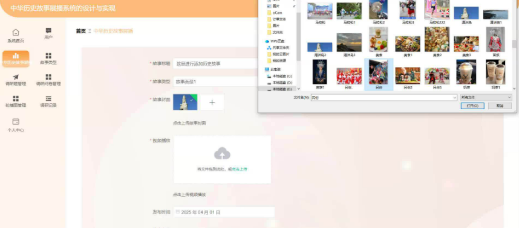Select the 湄洲岛3 sunset image file
519x228 pixels.
pyautogui.click(x=349, y=45)
